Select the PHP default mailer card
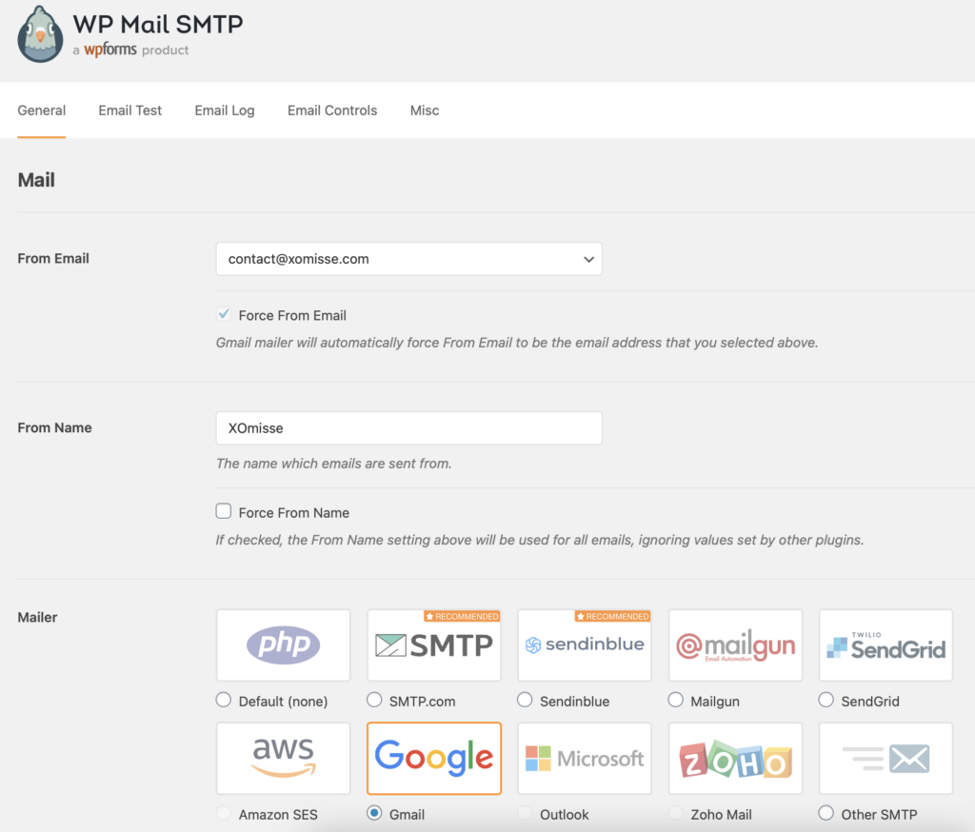Screen dimensions: 975x832 pyautogui.click(x=284, y=644)
